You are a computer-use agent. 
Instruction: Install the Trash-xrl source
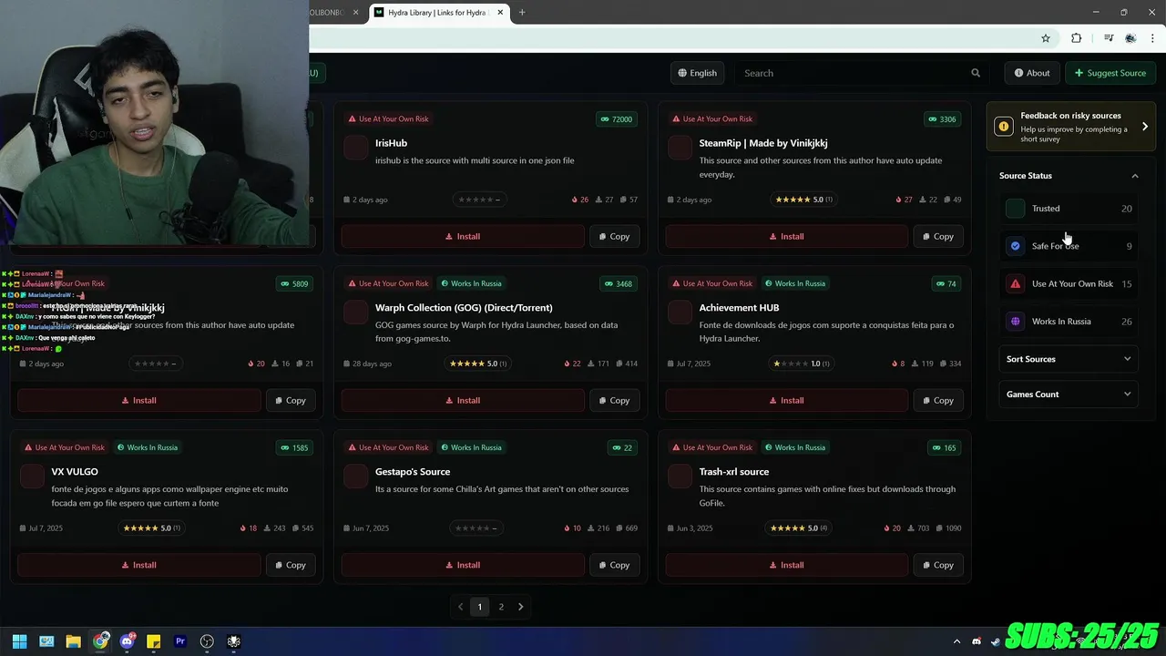point(787,565)
